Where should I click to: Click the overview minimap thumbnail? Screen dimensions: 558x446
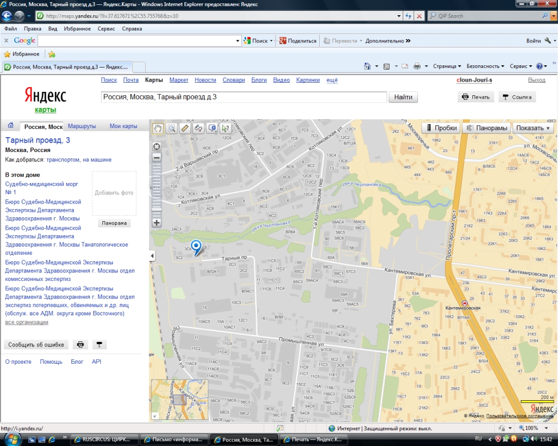pos(180,400)
